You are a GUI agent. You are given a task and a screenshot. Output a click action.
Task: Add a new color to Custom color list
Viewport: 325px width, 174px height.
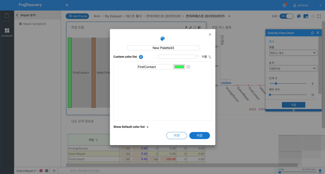tap(141, 57)
